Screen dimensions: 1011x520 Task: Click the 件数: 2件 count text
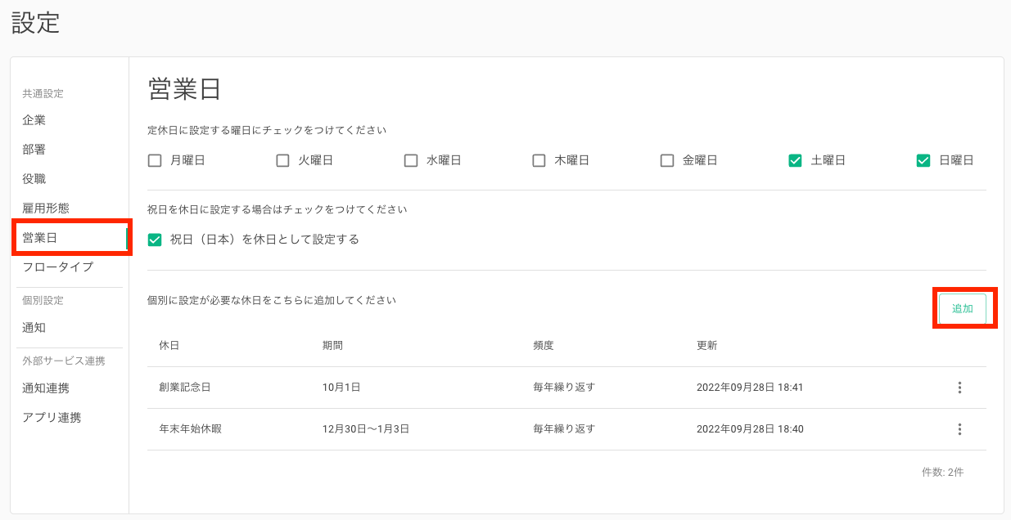coord(942,473)
